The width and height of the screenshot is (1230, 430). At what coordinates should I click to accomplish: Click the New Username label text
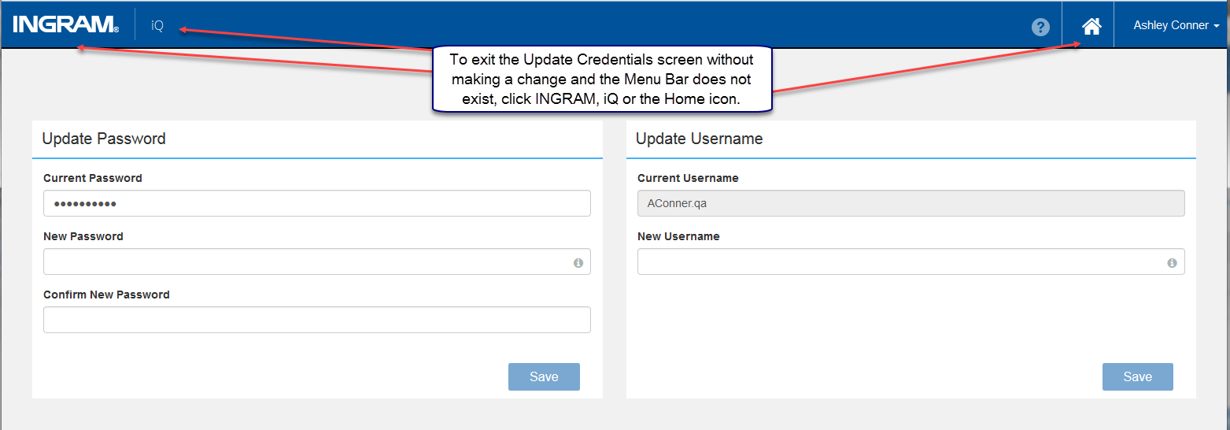tap(678, 236)
